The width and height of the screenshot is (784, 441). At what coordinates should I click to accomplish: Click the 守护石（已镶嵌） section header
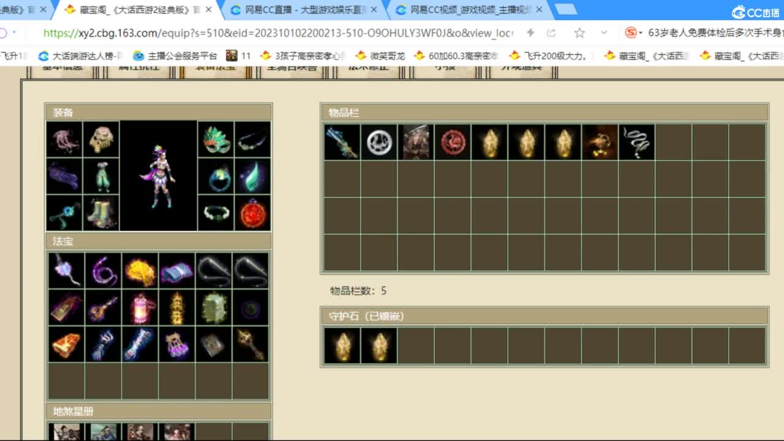[x=544, y=316]
